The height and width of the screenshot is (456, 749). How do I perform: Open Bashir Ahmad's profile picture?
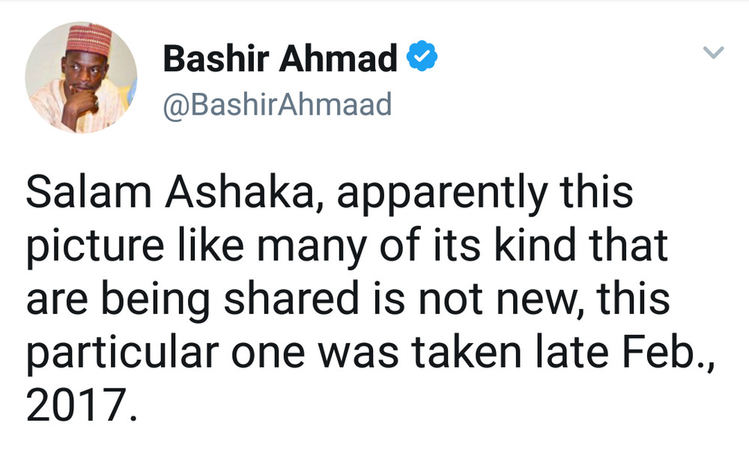(81, 78)
